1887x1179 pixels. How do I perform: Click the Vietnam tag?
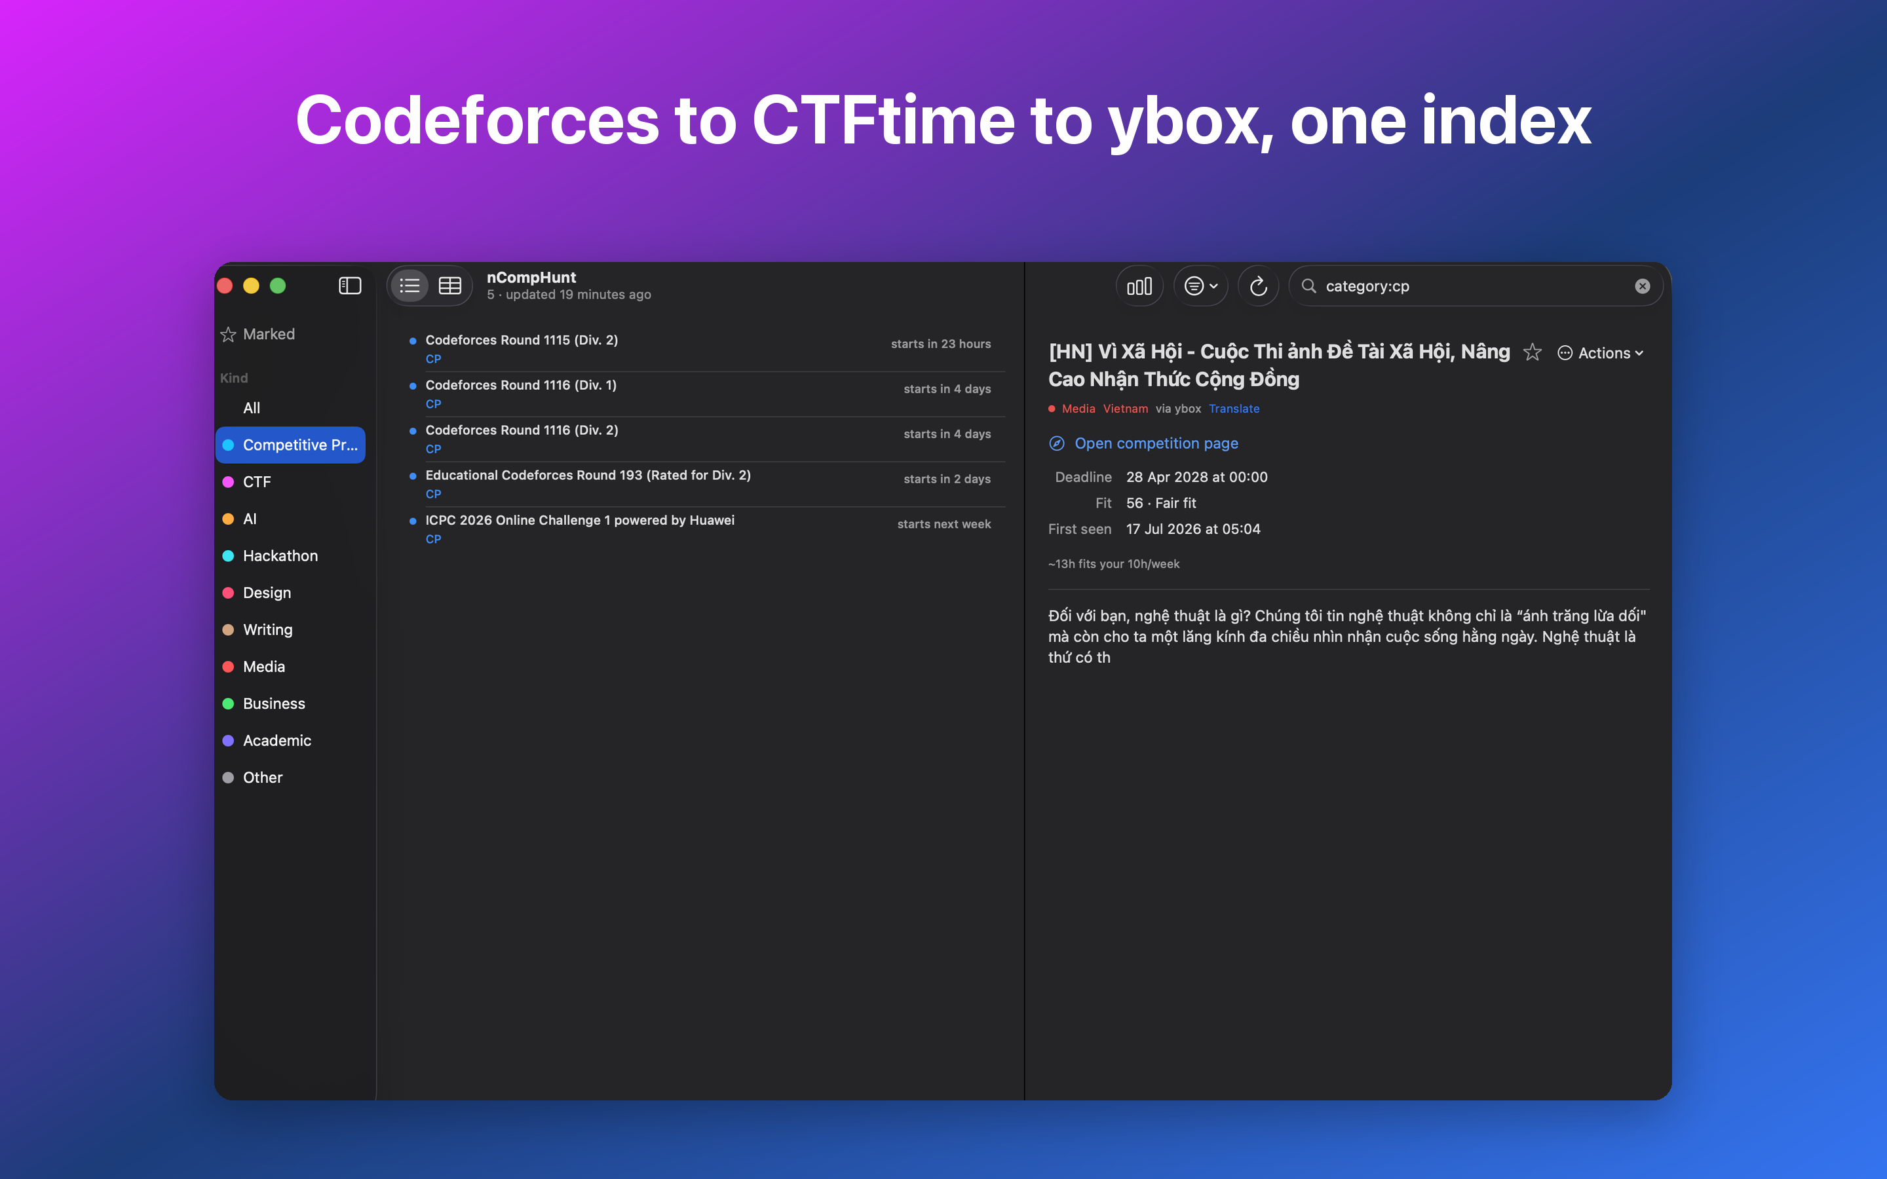1125,409
